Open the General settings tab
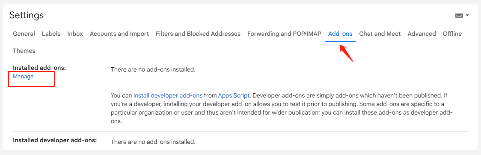 click(24, 34)
